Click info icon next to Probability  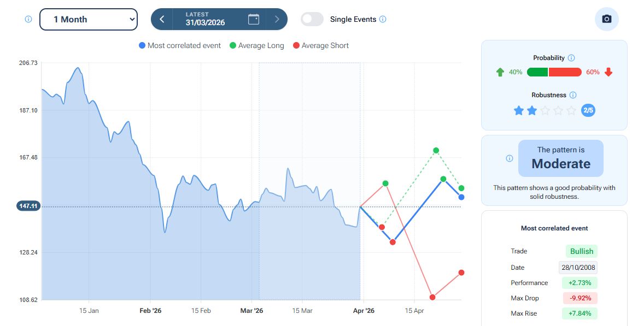click(x=571, y=58)
